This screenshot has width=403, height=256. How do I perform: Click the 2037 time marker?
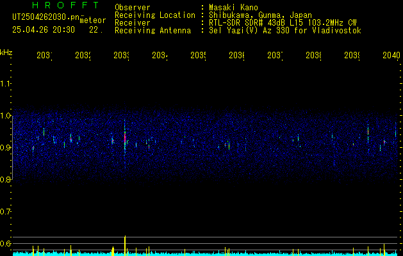tap(275, 55)
